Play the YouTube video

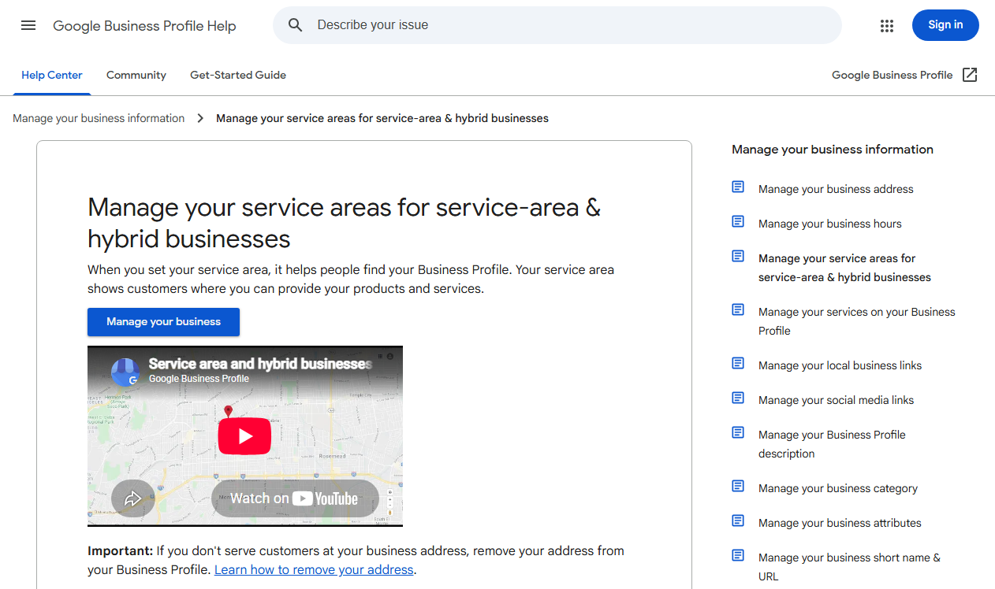click(244, 436)
